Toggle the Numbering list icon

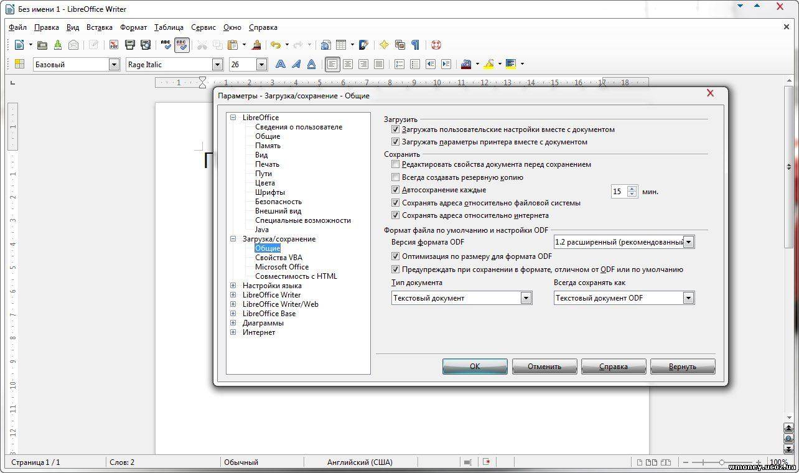pos(399,64)
